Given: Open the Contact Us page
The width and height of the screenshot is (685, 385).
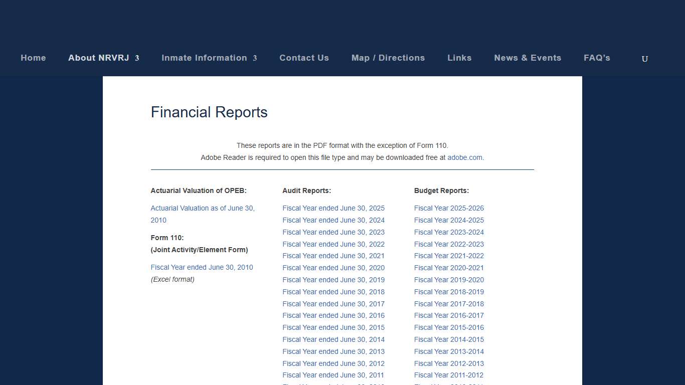Looking at the screenshot, I should coord(304,58).
